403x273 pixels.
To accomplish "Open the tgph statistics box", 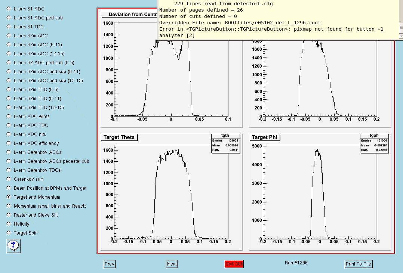I will [374, 143].
